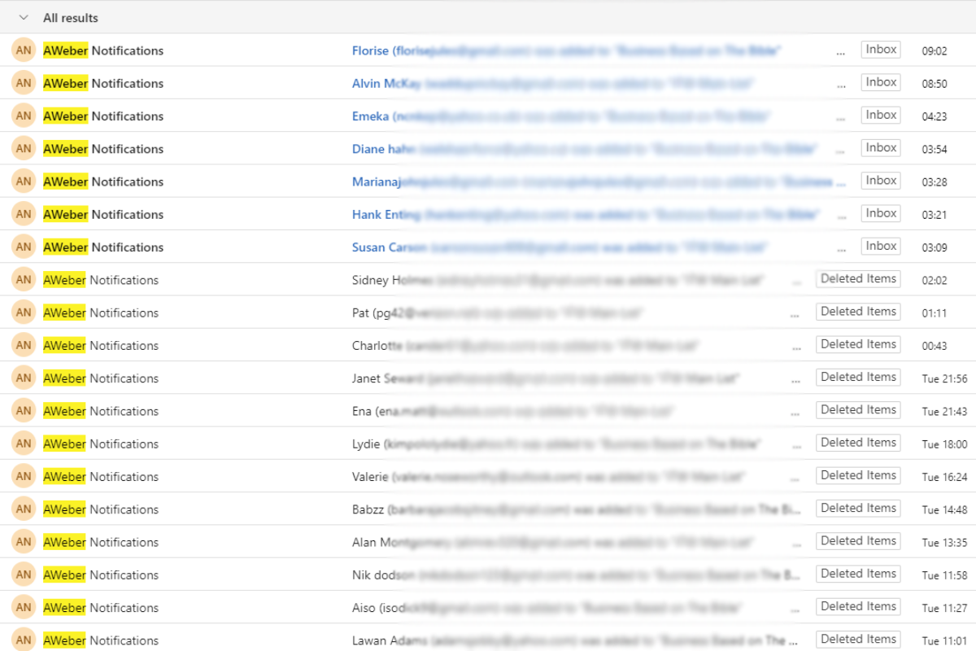Open the Diane hahn notification email

click(x=488, y=149)
